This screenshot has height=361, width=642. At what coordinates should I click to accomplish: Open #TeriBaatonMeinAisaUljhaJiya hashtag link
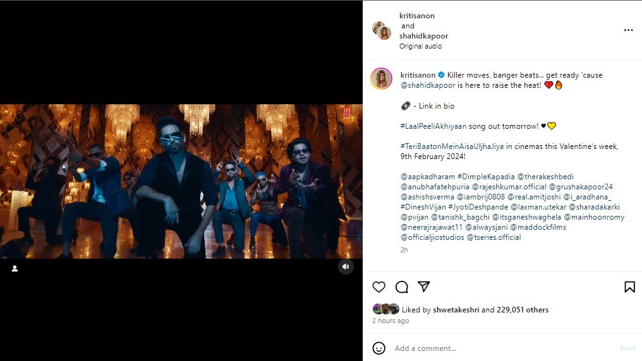coord(463,146)
